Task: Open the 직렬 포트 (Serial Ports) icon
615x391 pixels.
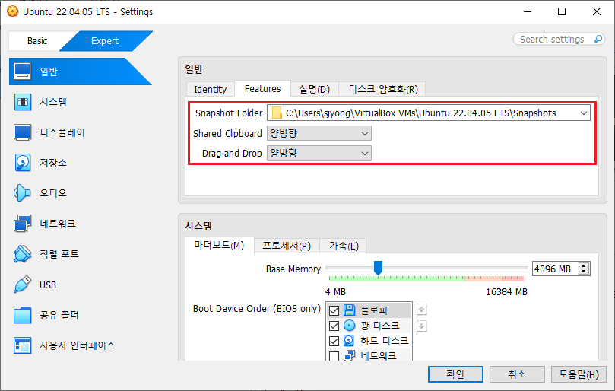Action: pyautogui.click(x=22, y=254)
